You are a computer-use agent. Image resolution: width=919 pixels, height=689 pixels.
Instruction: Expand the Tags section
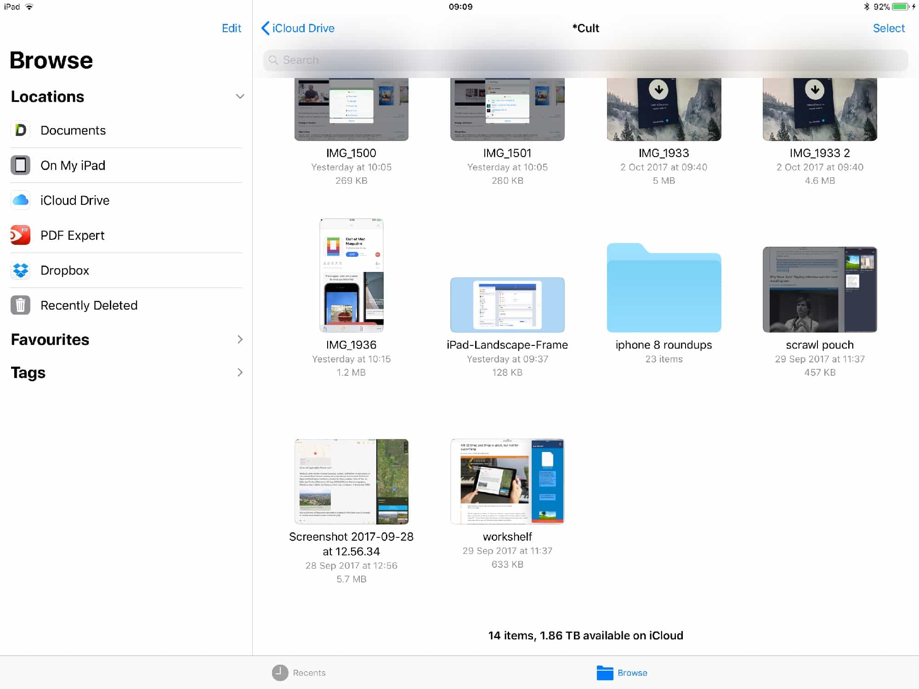(x=239, y=373)
